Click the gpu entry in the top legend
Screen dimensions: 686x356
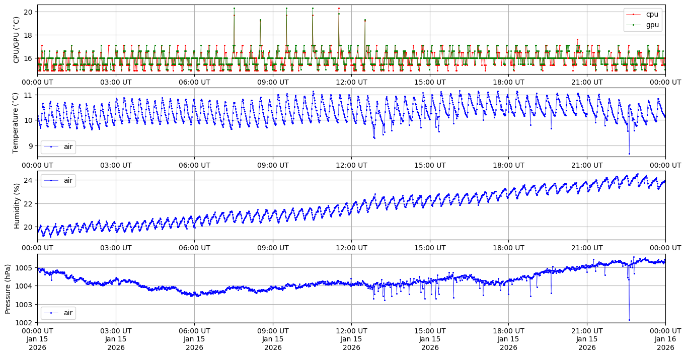(x=652, y=25)
